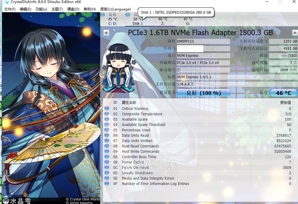Image resolution: width=298 pixels, height=204 pixels.
Task: Click the firmware field KMIPP113
Action: pos(204,41)
